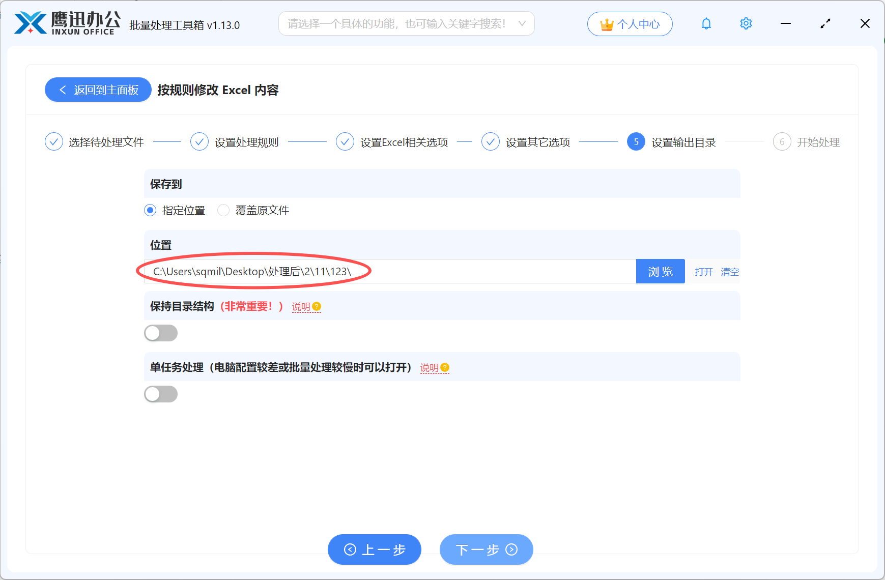This screenshot has width=885, height=580.
Task: Click the question mark icon beside 保持目录结构 说明
Action: click(x=317, y=306)
